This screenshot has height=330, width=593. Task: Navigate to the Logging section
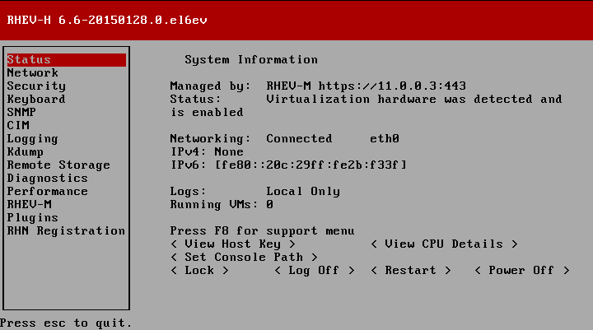point(32,139)
